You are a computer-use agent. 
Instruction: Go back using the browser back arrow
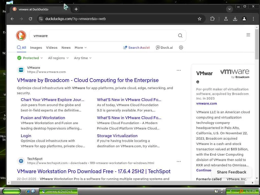[12, 19]
